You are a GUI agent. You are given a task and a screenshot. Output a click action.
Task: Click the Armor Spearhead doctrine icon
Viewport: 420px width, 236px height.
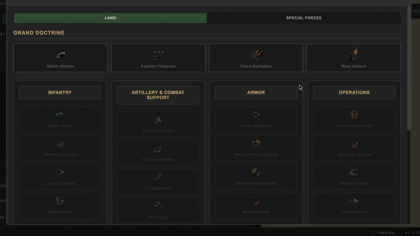coord(256,115)
